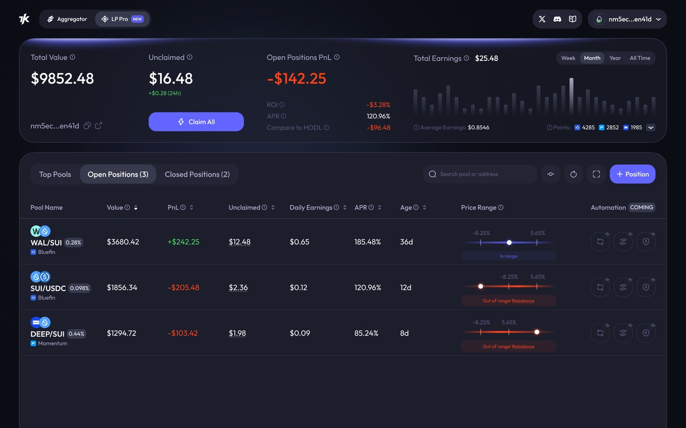
Task: Open the Discord icon in header
Action: pyautogui.click(x=557, y=19)
